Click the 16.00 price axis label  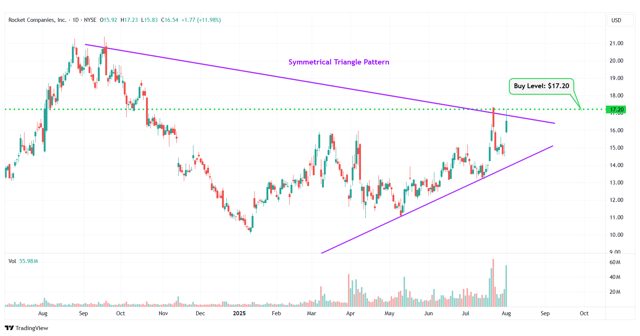(616, 130)
